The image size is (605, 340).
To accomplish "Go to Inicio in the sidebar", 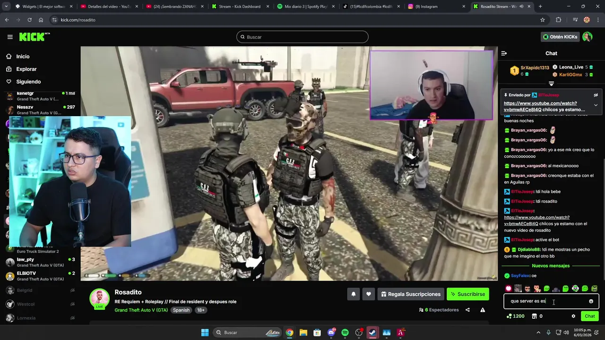I will [x=23, y=56].
